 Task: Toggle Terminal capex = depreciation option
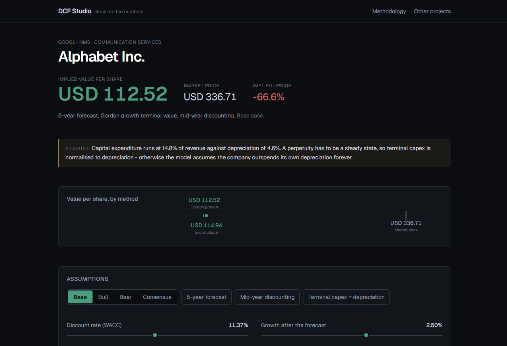pyautogui.click(x=346, y=297)
